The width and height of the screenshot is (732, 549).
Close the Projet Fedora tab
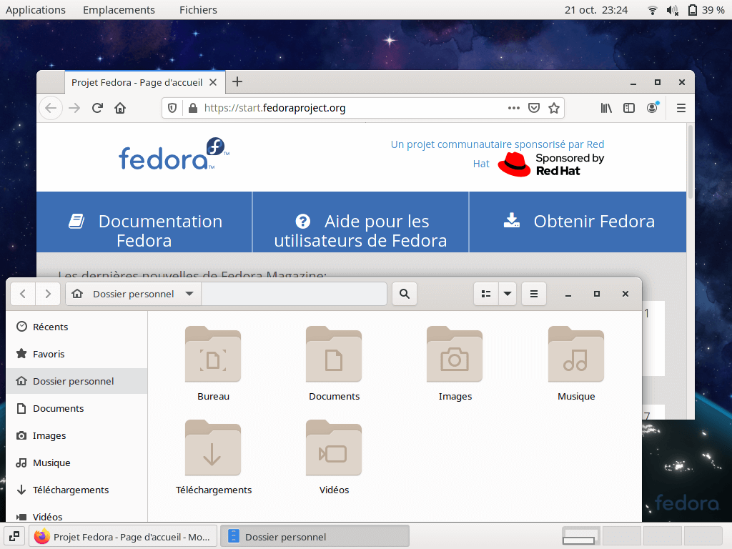(213, 83)
